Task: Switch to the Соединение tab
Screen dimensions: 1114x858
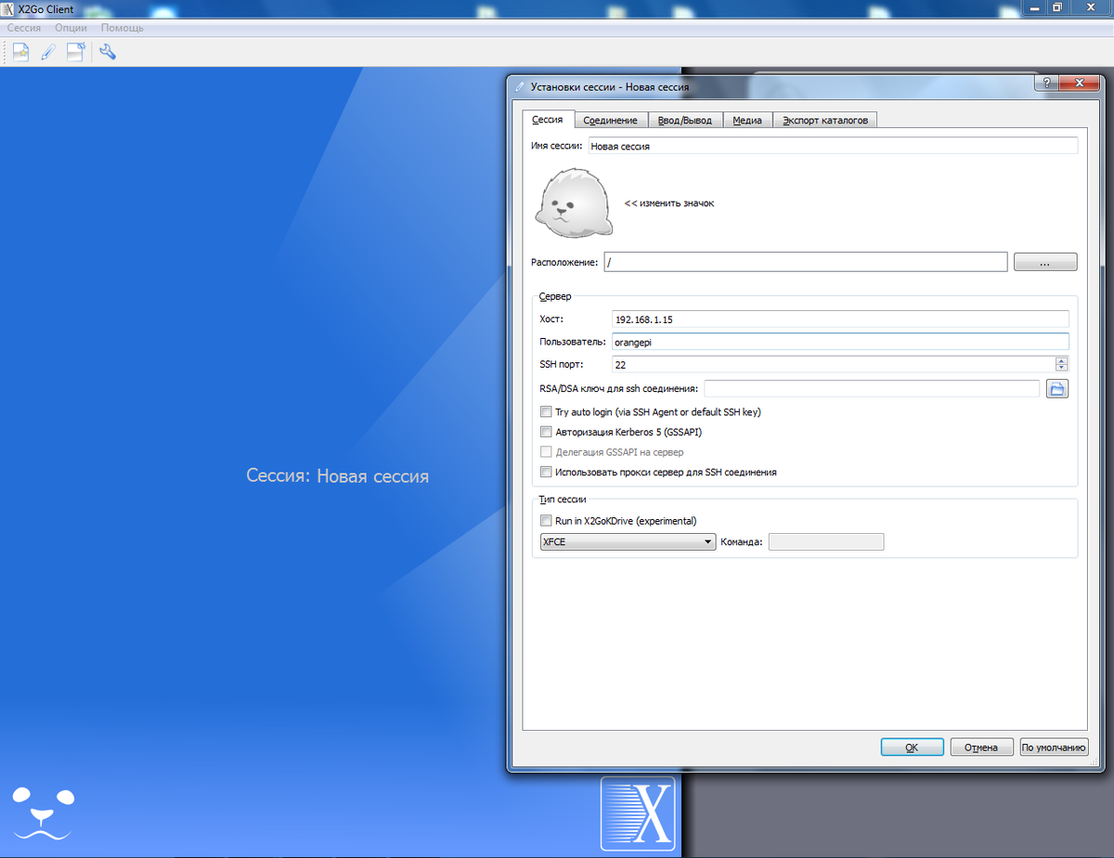Action: tap(611, 119)
